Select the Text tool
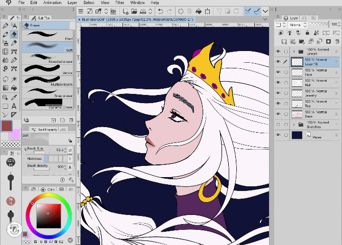Image resolution: width=342 pixels, height=245 pixels. pos(14,106)
